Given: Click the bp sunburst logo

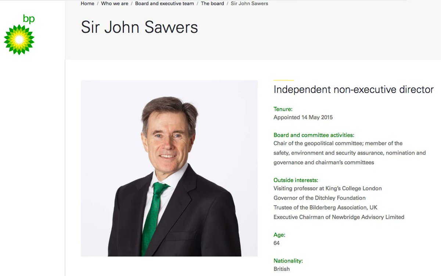Looking at the screenshot, I should pos(19,40).
